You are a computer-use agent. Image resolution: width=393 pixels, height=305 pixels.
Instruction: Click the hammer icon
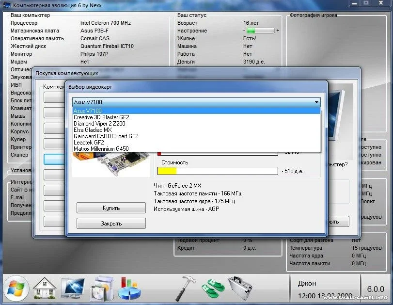coord(185,288)
